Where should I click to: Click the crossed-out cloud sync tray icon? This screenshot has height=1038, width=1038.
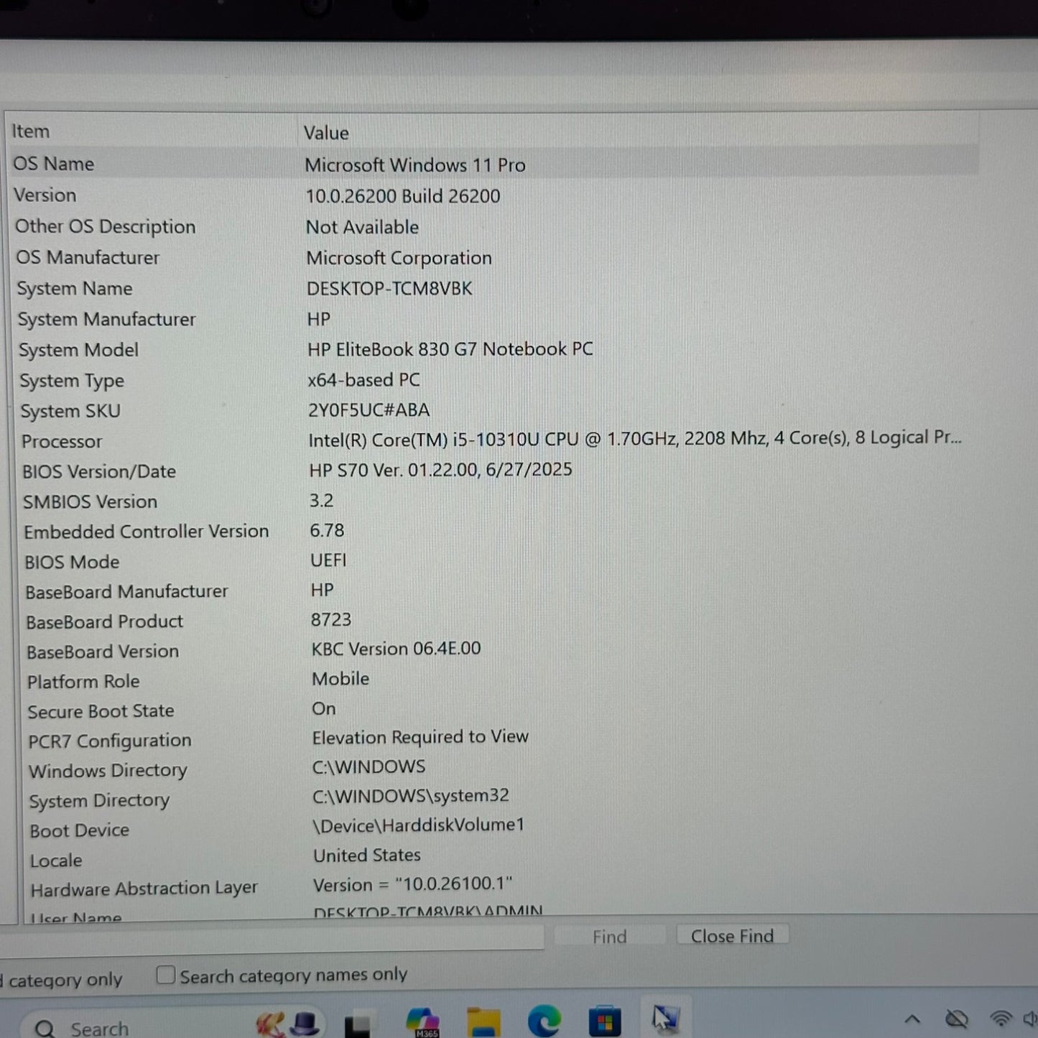(x=957, y=1019)
